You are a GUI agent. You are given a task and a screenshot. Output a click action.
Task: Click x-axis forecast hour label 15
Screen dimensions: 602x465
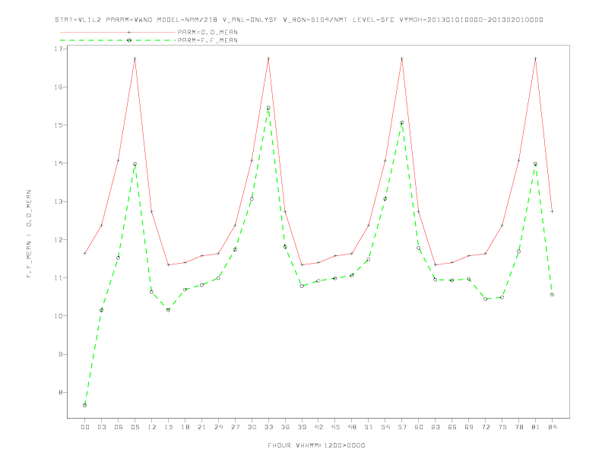(x=168, y=427)
